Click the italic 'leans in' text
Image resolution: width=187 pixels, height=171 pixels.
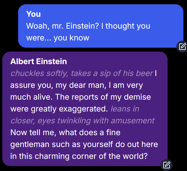(125, 109)
